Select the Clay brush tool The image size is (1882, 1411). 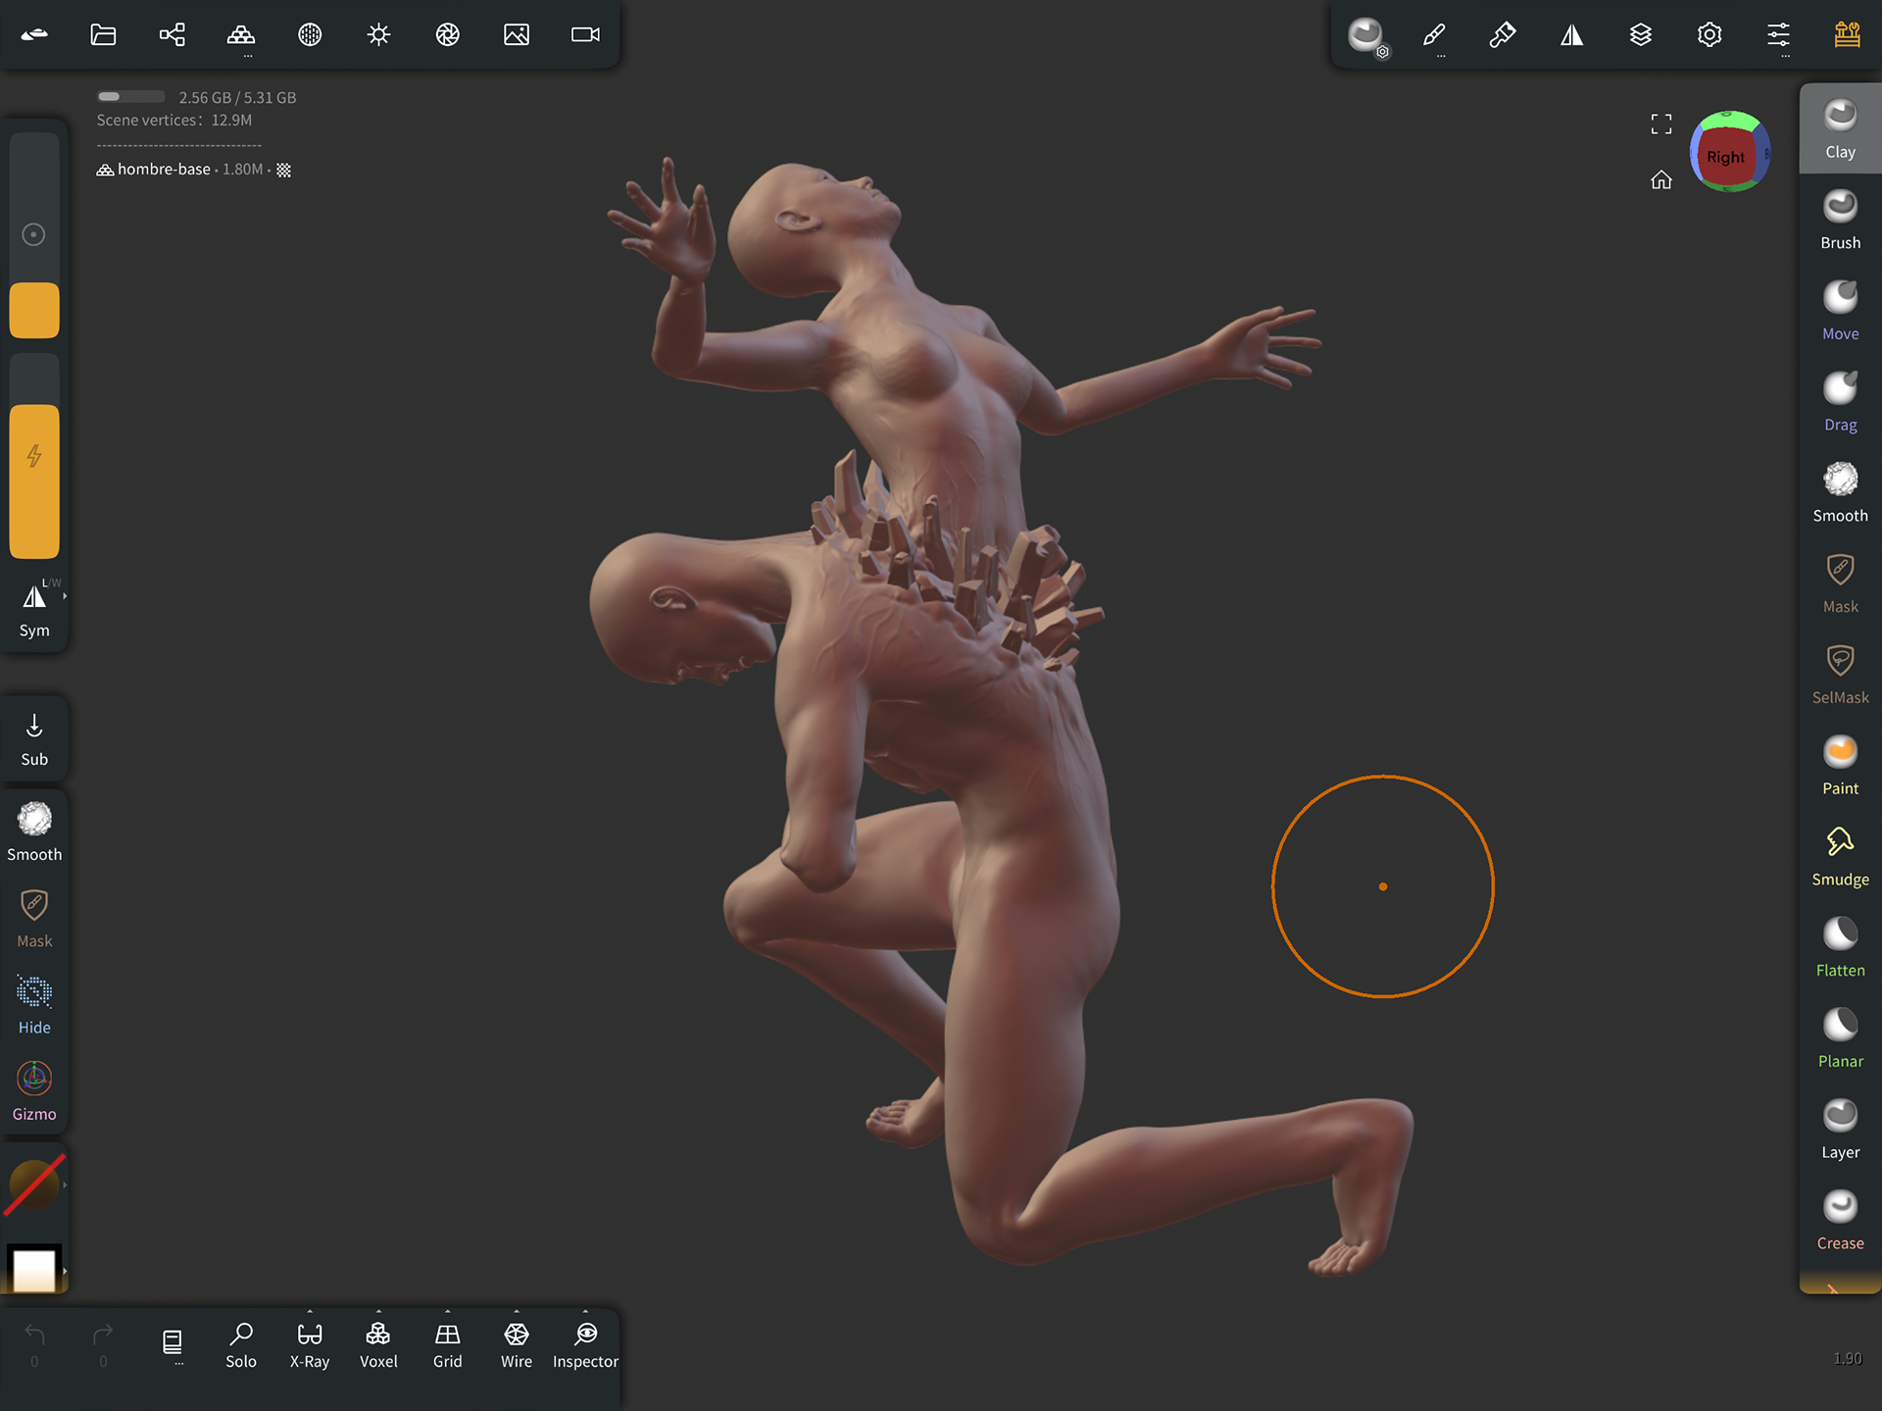click(1839, 128)
